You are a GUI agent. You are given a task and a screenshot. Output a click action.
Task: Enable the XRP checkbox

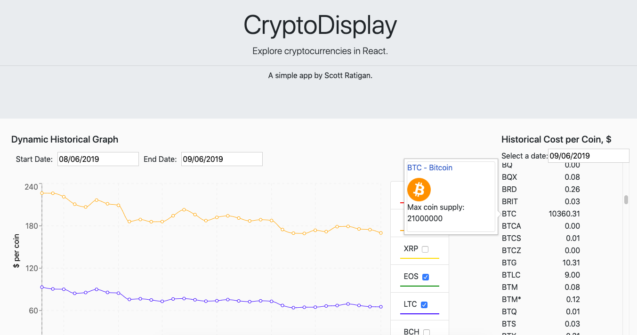[x=425, y=249]
